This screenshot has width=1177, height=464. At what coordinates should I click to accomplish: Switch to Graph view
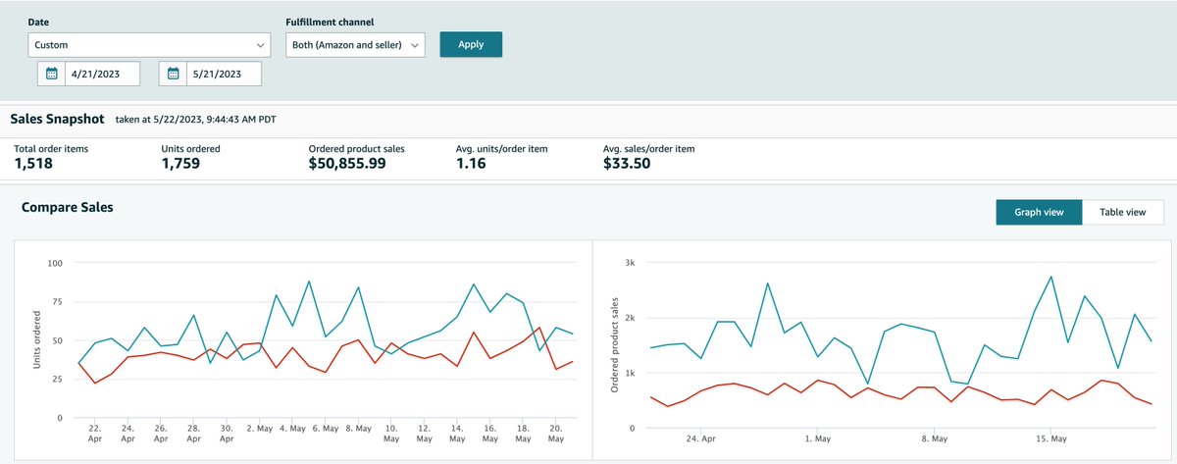pyautogui.click(x=1039, y=212)
